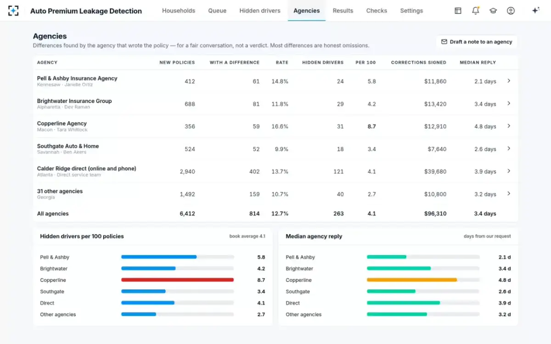Expand the 31 other agencies chevron
This screenshot has height=344, width=551.
click(x=509, y=193)
